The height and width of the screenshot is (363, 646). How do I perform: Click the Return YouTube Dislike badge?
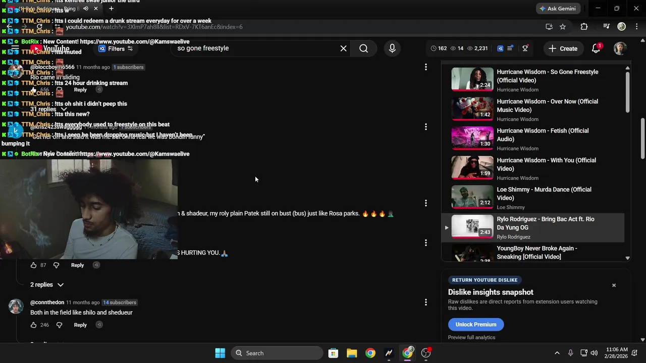click(x=484, y=280)
